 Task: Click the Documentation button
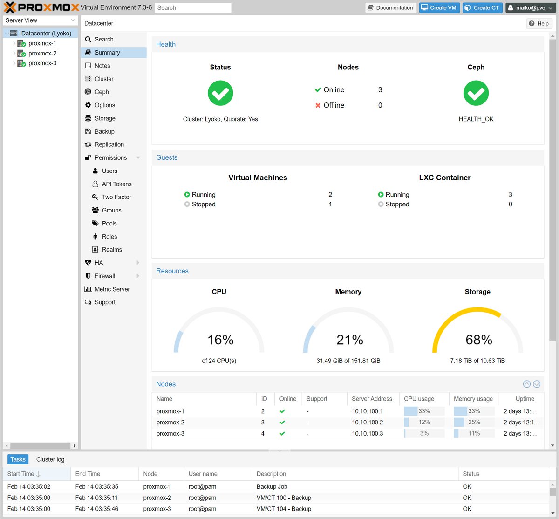point(390,7)
